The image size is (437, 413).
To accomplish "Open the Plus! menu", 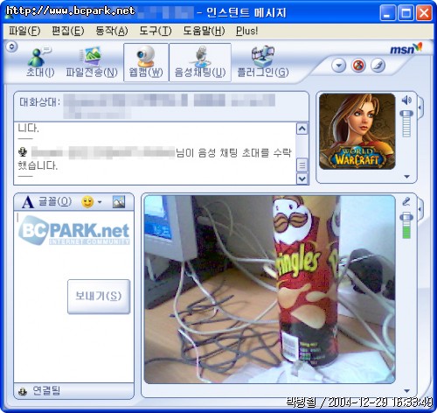I will [246, 31].
